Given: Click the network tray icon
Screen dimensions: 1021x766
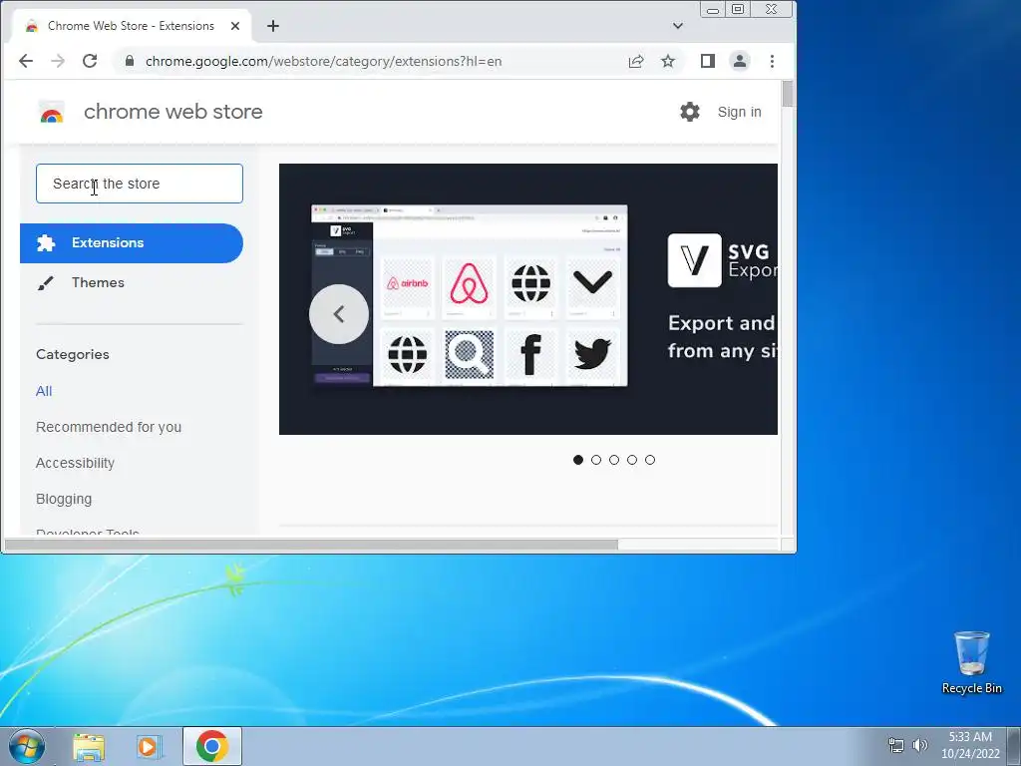Looking at the screenshot, I should coord(896,745).
